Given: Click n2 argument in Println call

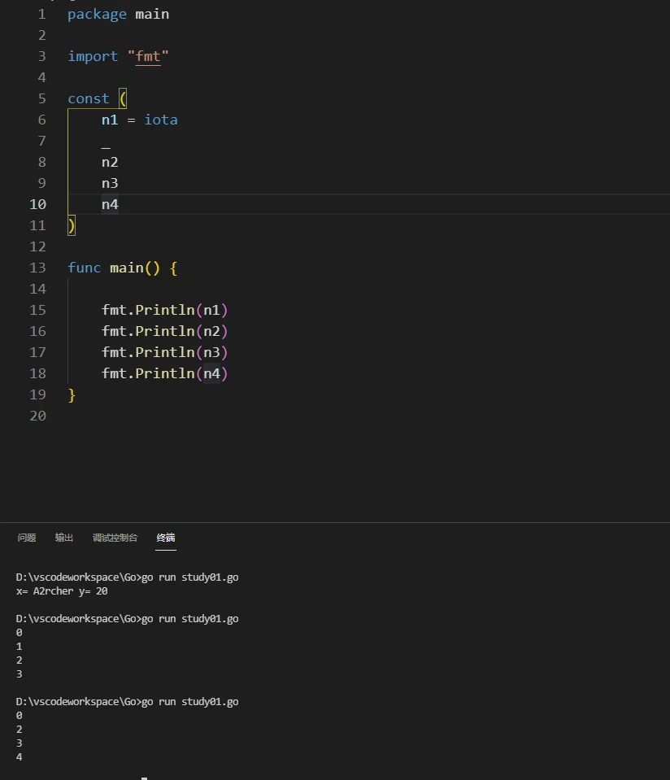Looking at the screenshot, I should [211, 331].
